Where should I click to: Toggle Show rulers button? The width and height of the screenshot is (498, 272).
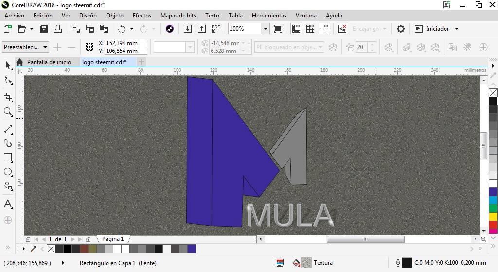pyautogui.click(x=296, y=29)
